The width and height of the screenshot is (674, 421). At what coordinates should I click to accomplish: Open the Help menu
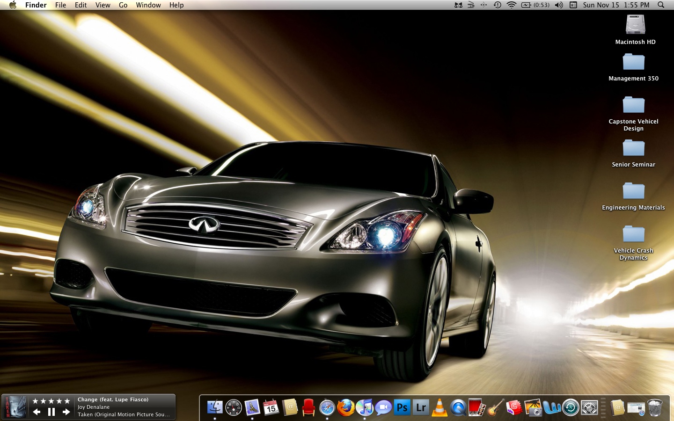176,5
